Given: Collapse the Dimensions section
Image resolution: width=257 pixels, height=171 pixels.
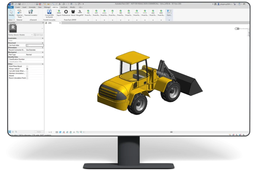Looking at the screenshot, I should (42, 48).
